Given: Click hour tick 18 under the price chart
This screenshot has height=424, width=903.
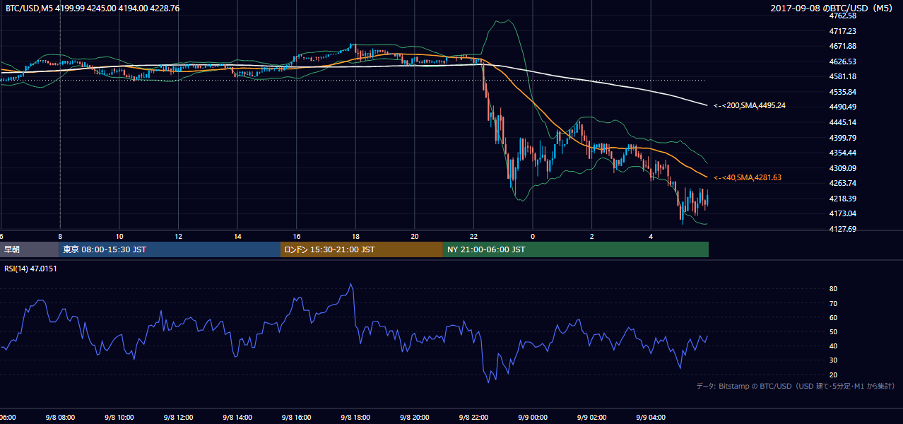Looking at the screenshot, I should pos(356,236).
